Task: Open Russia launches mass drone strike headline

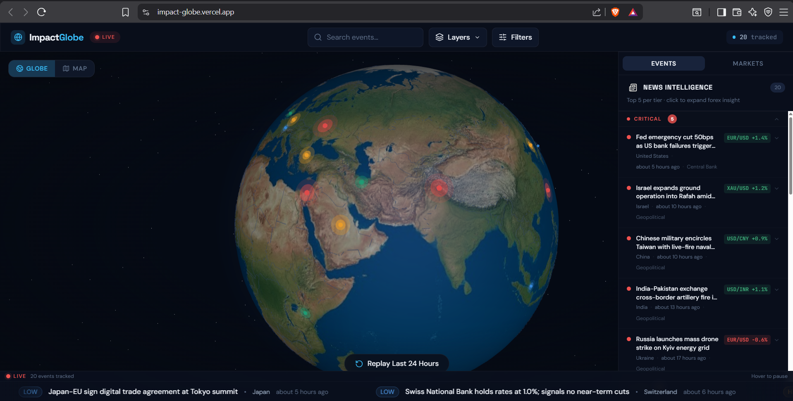Action: point(677,344)
